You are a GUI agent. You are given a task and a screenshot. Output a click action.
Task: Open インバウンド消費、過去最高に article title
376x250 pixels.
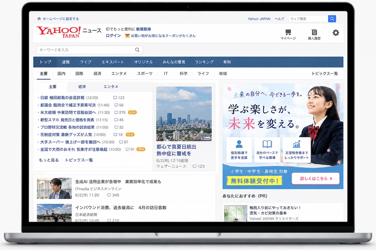pos(121,208)
